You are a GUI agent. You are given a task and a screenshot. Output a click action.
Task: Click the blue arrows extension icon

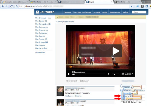138,6
